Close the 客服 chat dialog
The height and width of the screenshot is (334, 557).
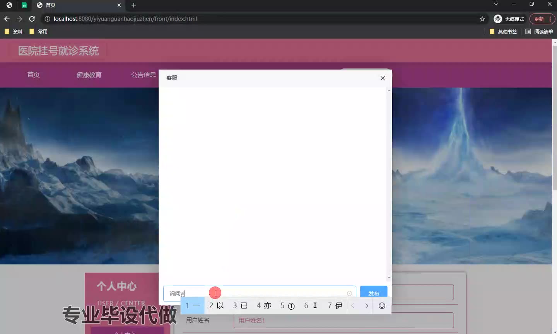click(383, 78)
